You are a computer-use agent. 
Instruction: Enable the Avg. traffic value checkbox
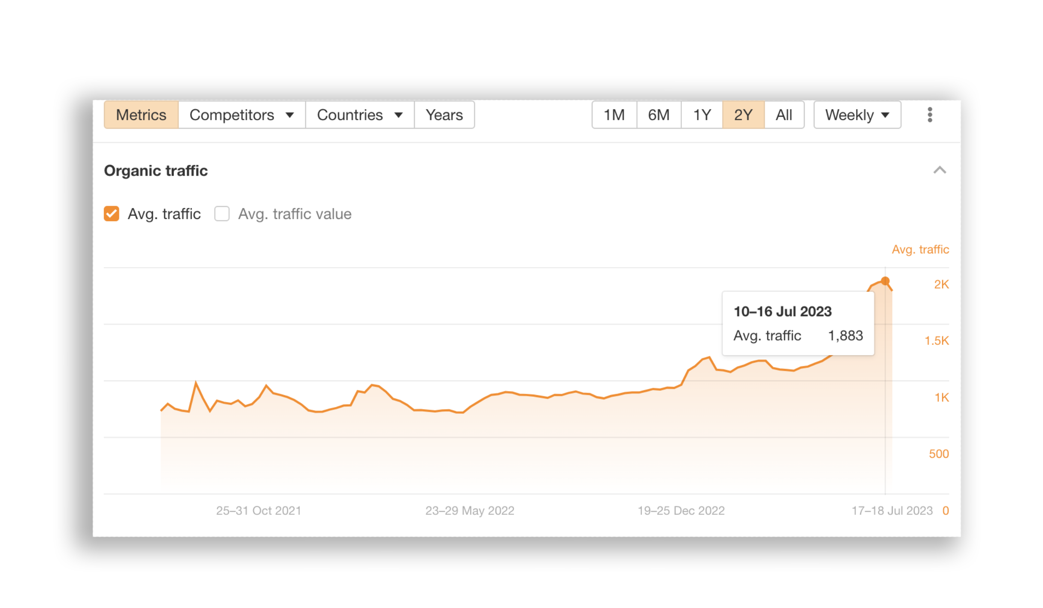point(222,214)
